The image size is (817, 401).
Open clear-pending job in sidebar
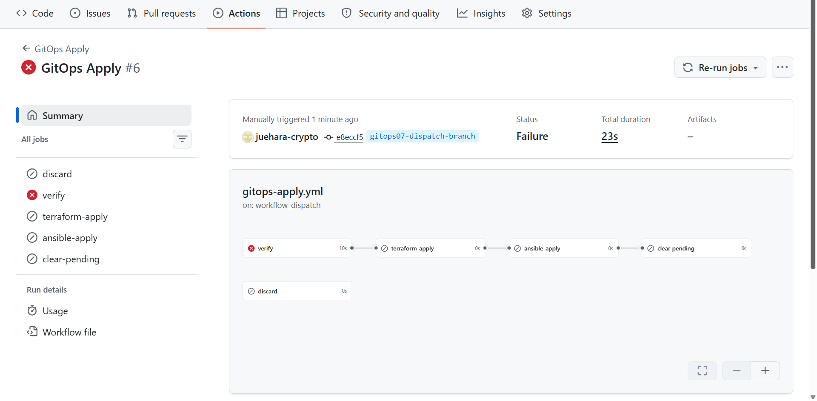(106, 259)
